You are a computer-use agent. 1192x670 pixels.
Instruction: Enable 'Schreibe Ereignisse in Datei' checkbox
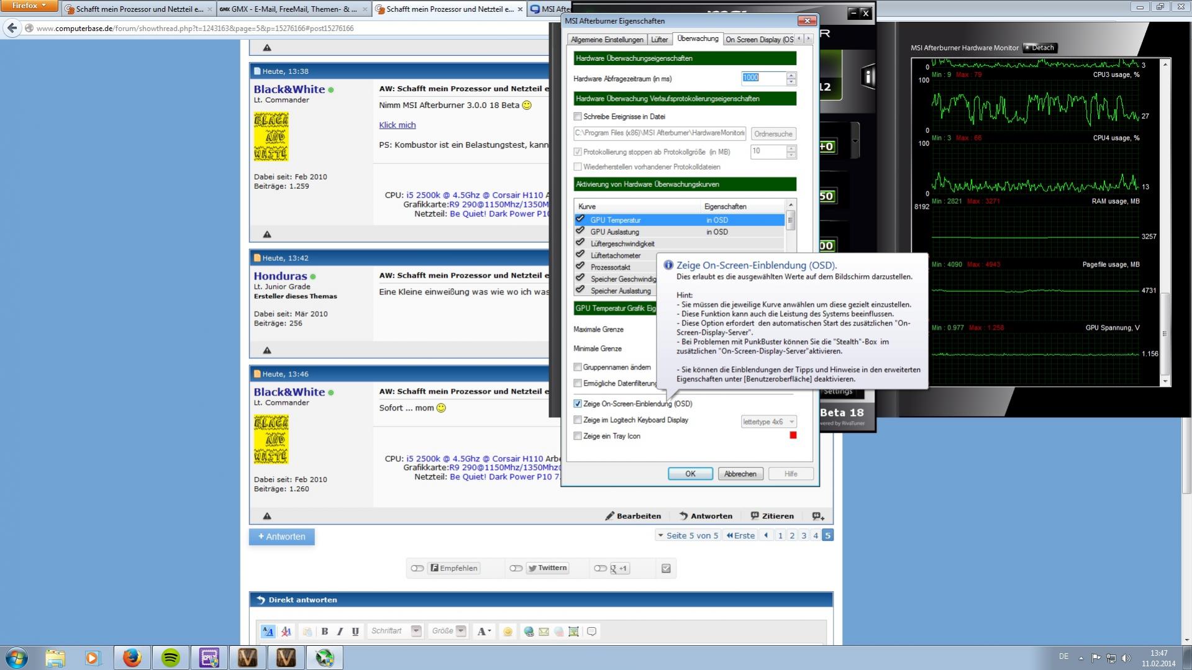point(578,116)
